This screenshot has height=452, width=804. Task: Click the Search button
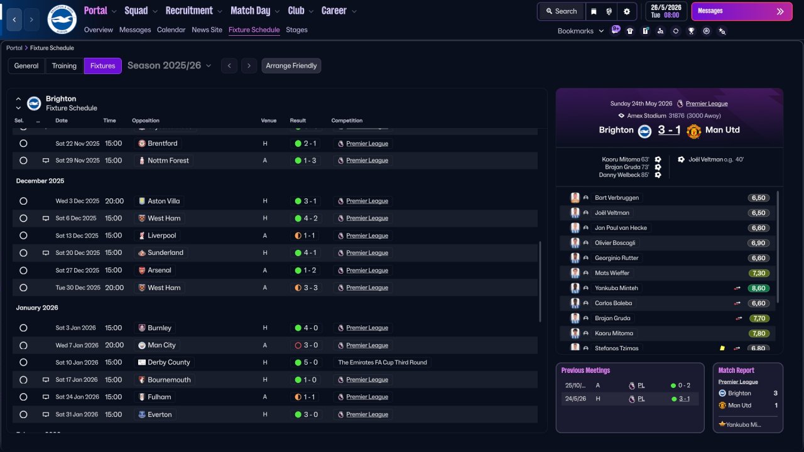pos(561,11)
